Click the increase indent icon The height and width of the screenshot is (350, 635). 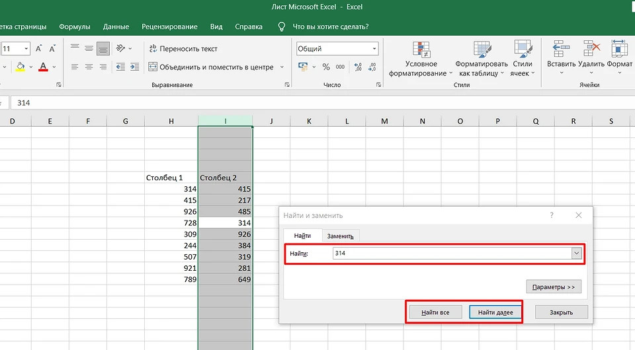(135, 67)
